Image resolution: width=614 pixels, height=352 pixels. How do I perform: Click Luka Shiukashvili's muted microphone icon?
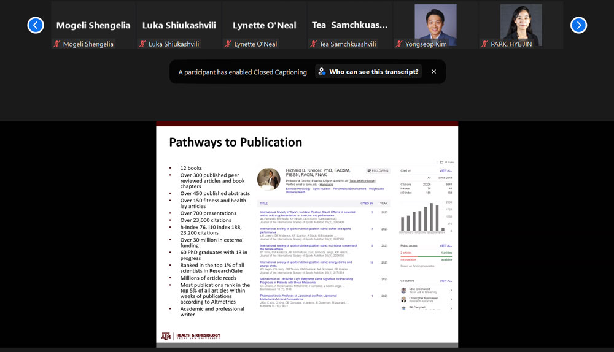coord(142,44)
